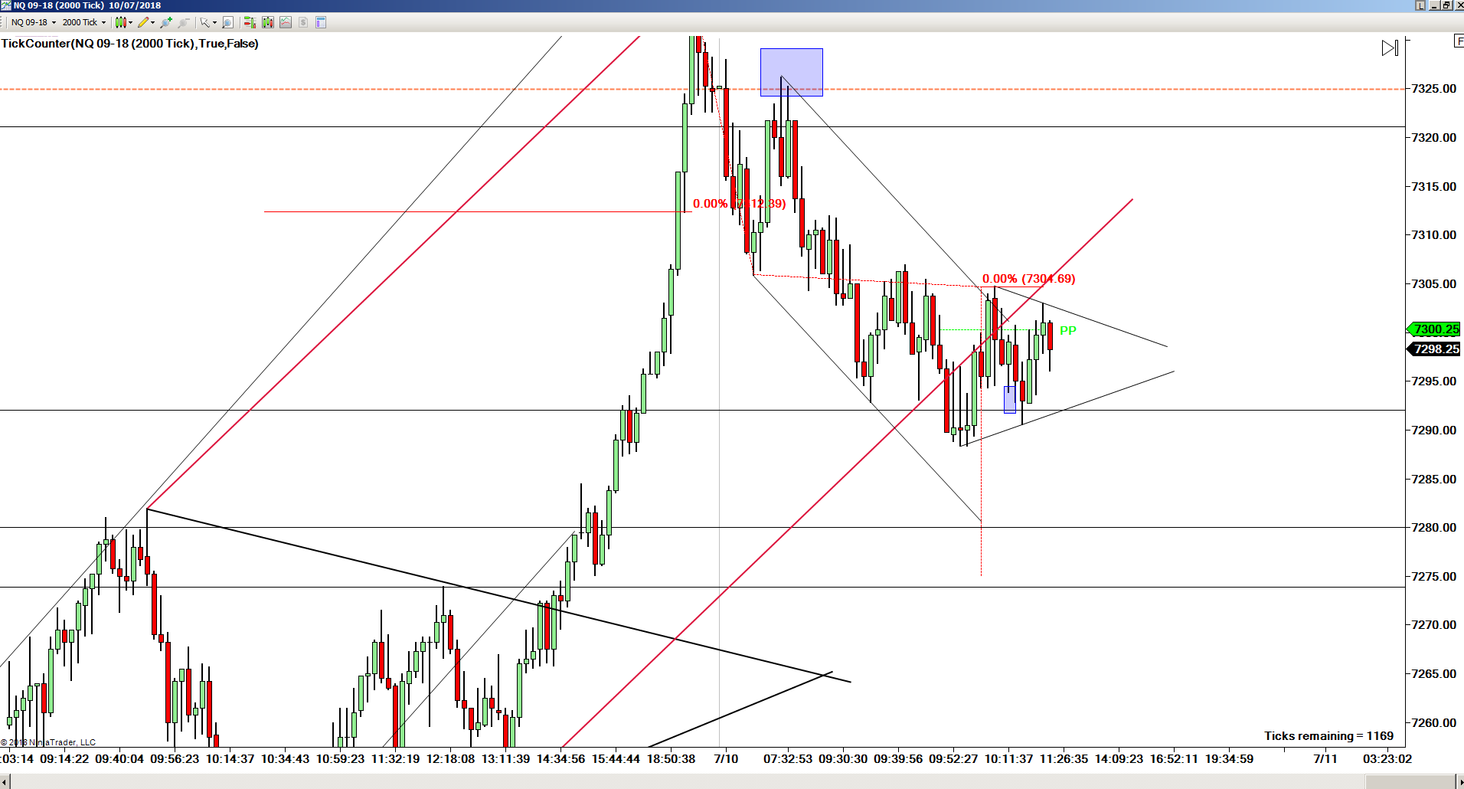Open the Data Series dialog icon
This screenshot has height=789, width=1464.
click(x=268, y=22)
